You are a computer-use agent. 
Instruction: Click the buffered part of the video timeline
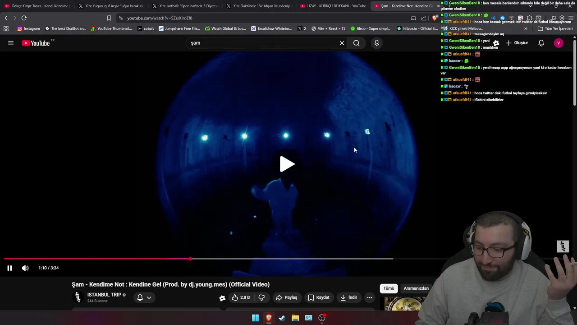[291, 259]
